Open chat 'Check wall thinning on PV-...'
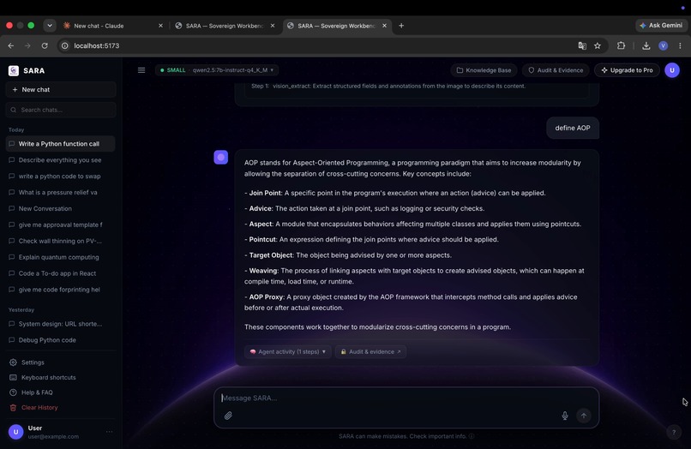691x449 pixels. [x=60, y=241]
